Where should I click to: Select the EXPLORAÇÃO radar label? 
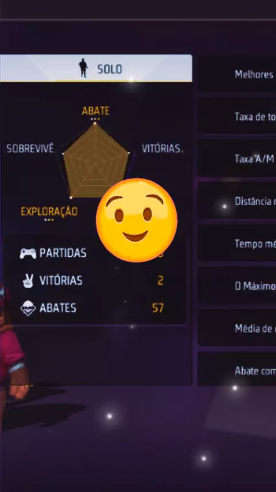coord(49,211)
